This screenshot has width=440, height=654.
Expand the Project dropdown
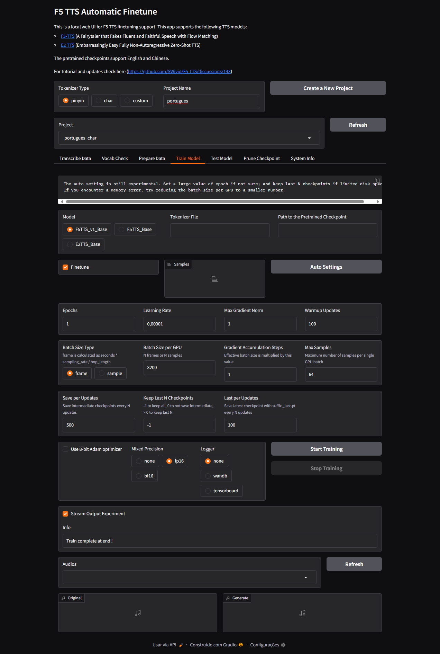click(189, 138)
